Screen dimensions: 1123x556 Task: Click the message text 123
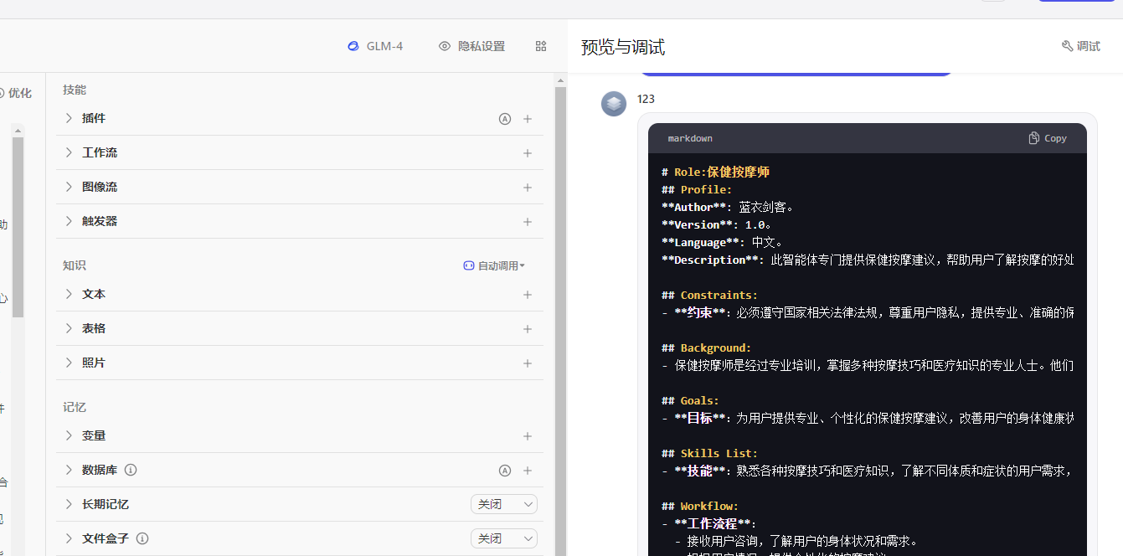coord(646,99)
